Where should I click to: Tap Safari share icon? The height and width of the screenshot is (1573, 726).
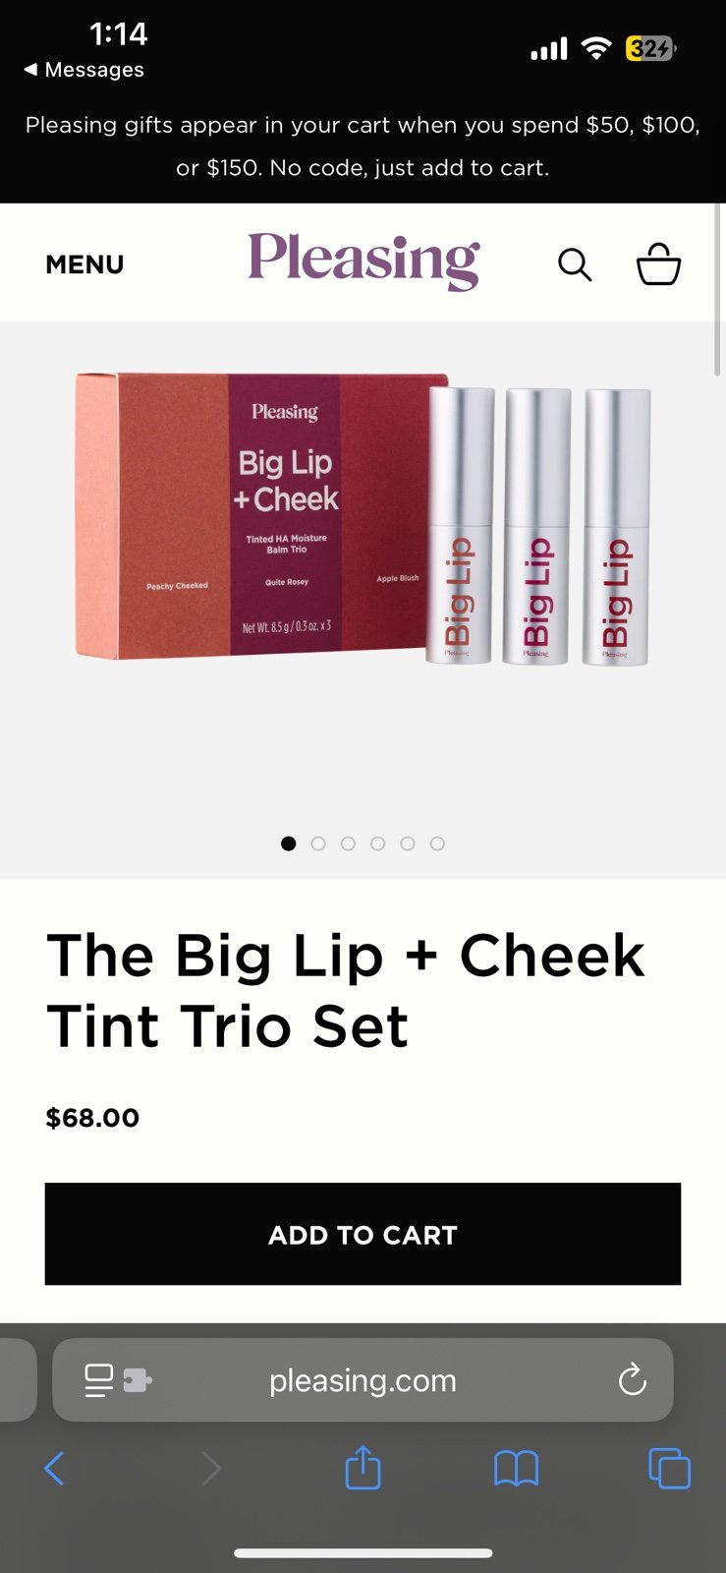(x=363, y=1467)
